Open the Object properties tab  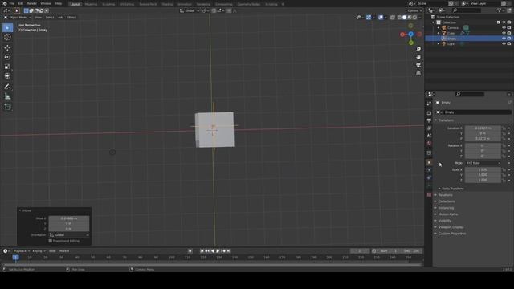[429, 162]
